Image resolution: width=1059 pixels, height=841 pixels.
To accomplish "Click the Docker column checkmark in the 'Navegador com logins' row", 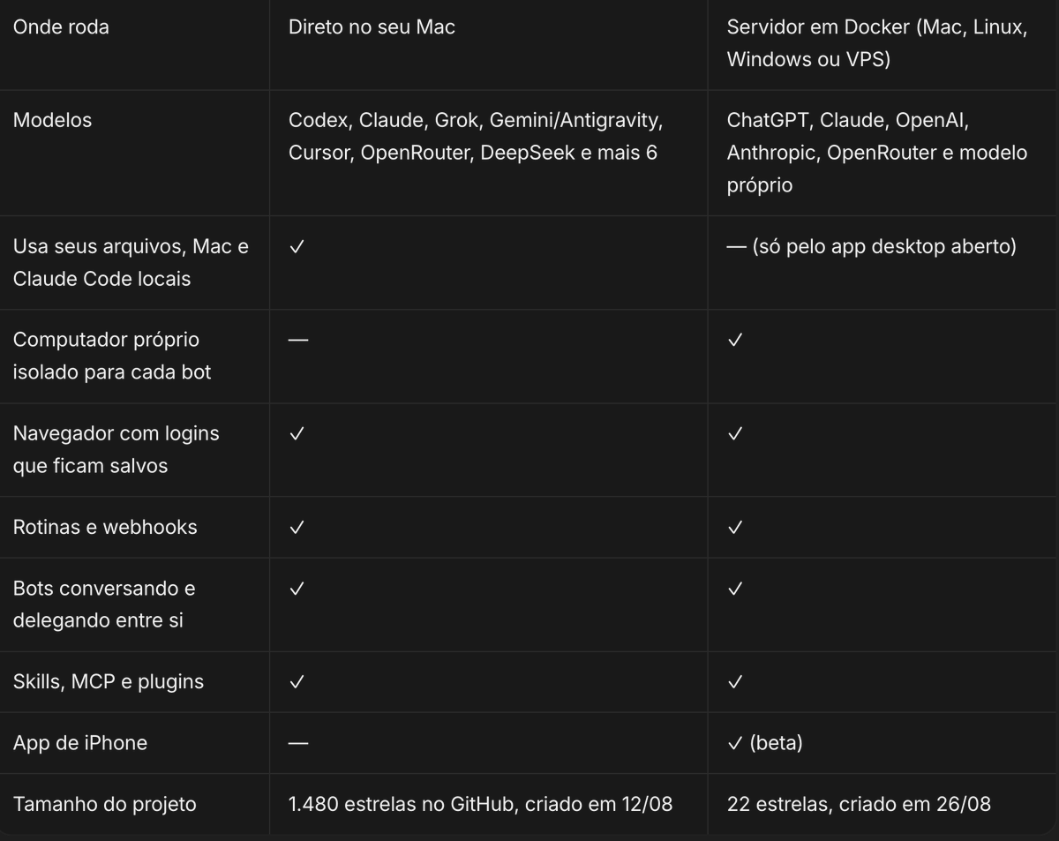I will pos(735,434).
